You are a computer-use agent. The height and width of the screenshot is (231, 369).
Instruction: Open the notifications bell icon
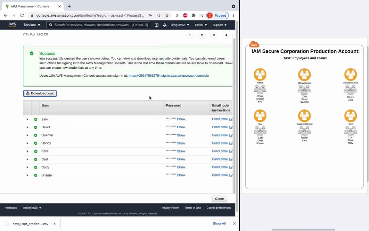tap(165, 25)
